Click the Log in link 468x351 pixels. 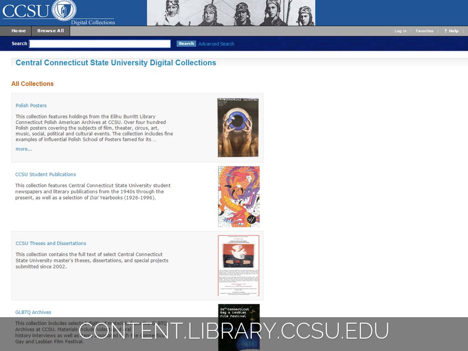click(400, 31)
